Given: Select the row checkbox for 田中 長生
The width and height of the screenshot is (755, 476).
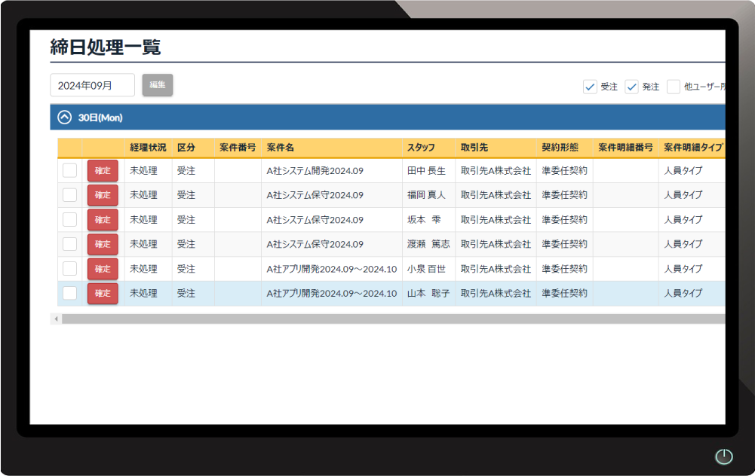Looking at the screenshot, I should pos(69,171).
